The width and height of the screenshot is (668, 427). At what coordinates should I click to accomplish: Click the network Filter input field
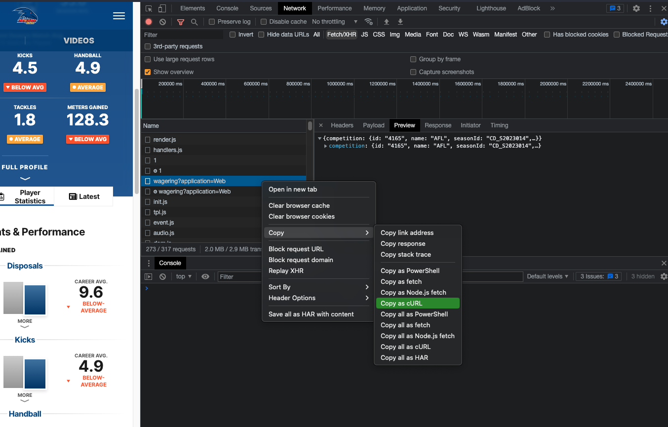pyautogui.click(x=183, y=35)
